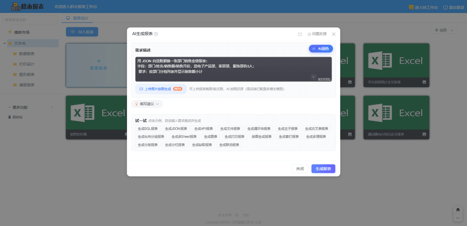The width and height of the screenshot is (467, 226).
Task: Choose the 生成图表 example
Action: tap(211, 137)
